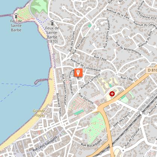Select the purple Bayonne coastal path label
Screen dimensions: 157x157
(x=54, y=61)
